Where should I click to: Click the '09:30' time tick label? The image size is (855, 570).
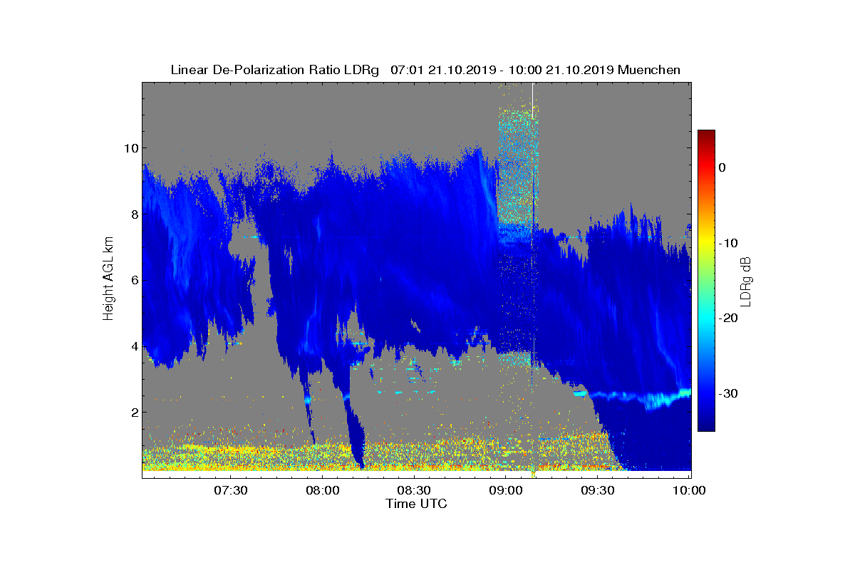[598, 490]
